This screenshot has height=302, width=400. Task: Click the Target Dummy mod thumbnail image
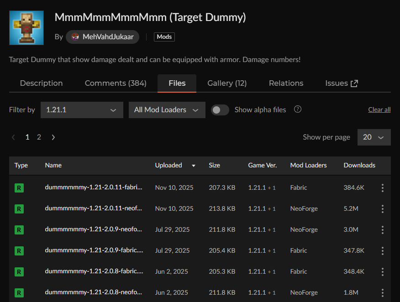click(x=26, y=28)
